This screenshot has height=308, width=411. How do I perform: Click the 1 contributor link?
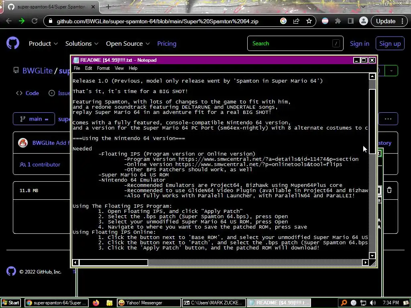40,164
